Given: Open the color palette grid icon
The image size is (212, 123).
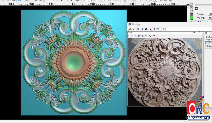Looking at the screenshot, I should (x=192, y=15).
